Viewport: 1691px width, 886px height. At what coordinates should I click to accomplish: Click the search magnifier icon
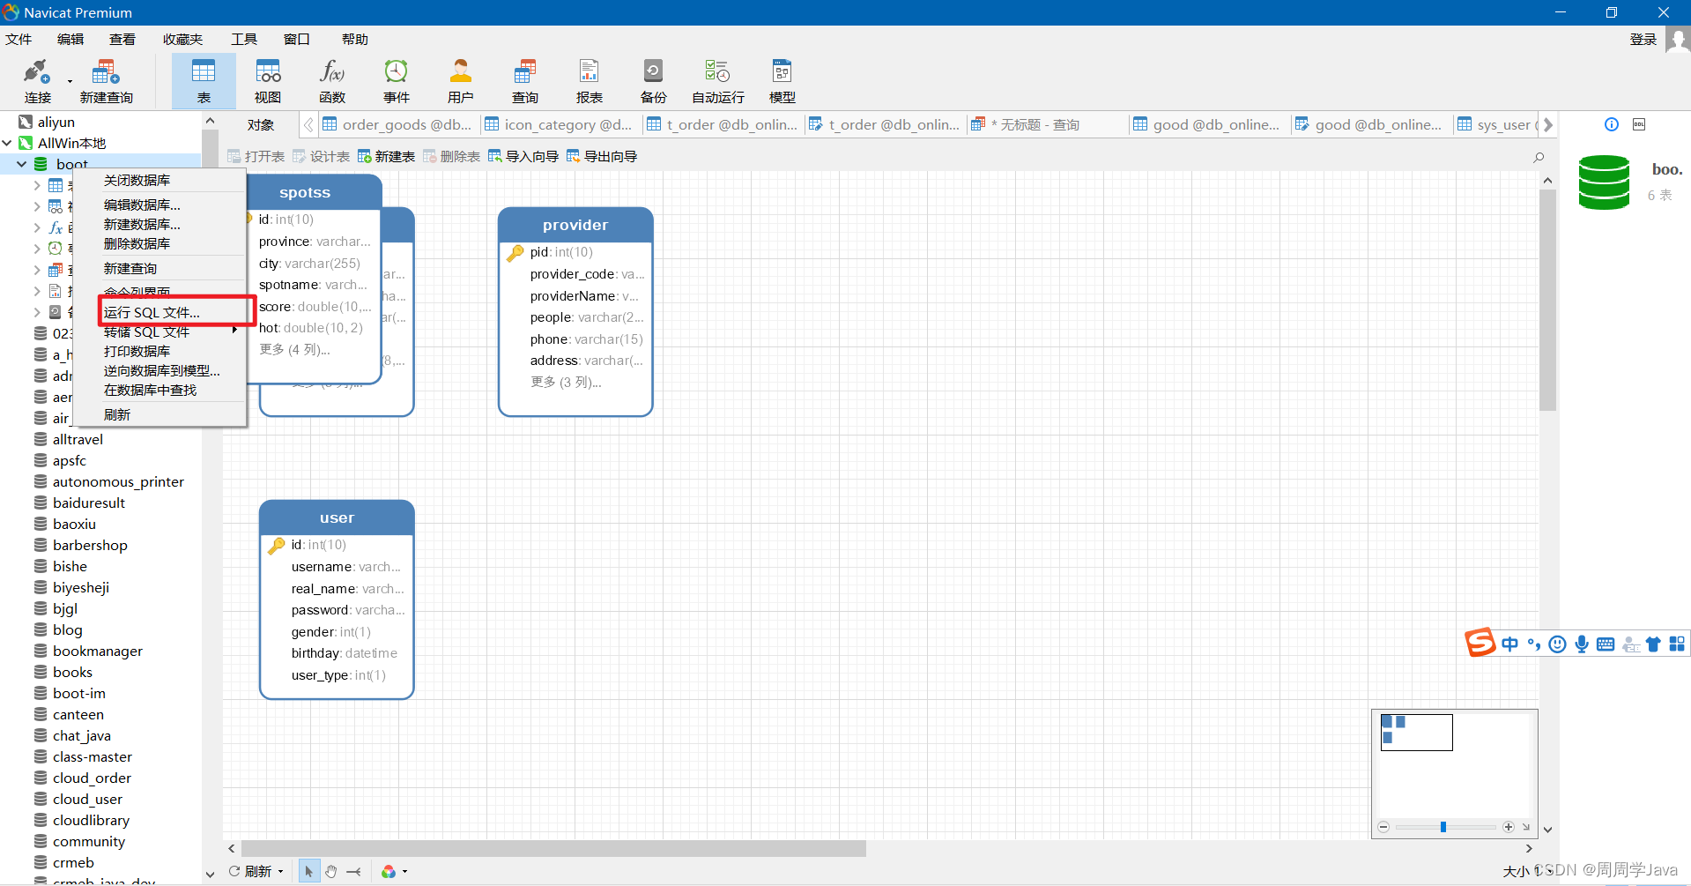pyautogui.click(x=1539, y=157)
